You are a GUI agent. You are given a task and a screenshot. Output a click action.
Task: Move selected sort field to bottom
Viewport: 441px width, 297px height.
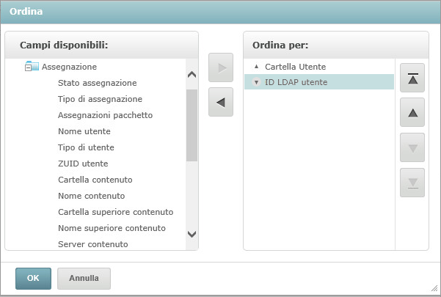(x=412, y=182)
